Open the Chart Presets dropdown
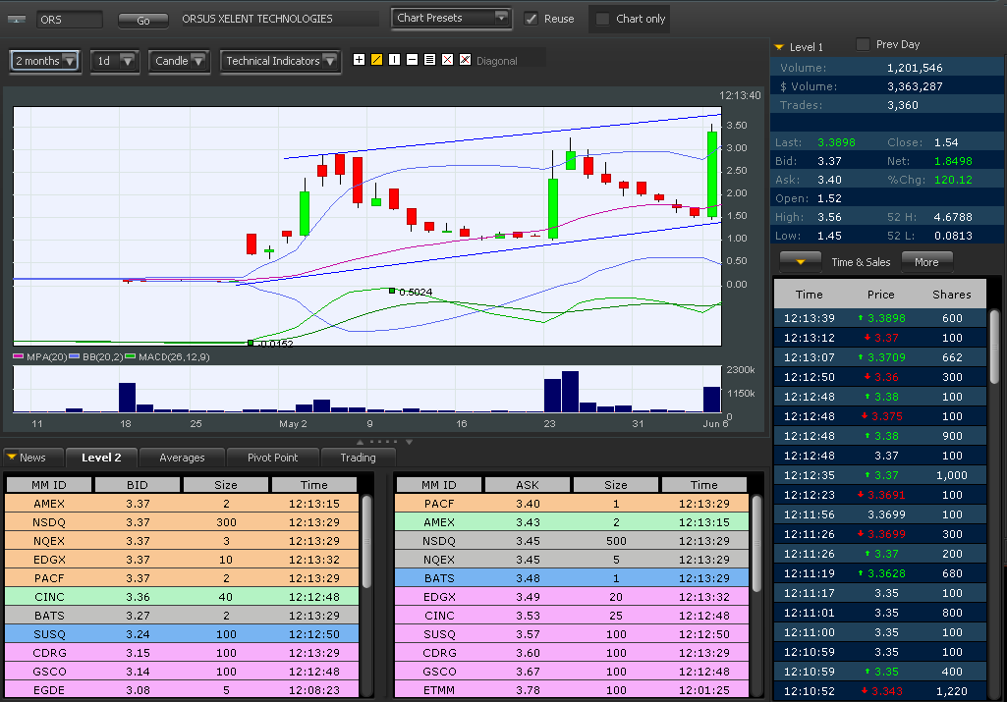The image size is (1007, 702). [451, 18]
